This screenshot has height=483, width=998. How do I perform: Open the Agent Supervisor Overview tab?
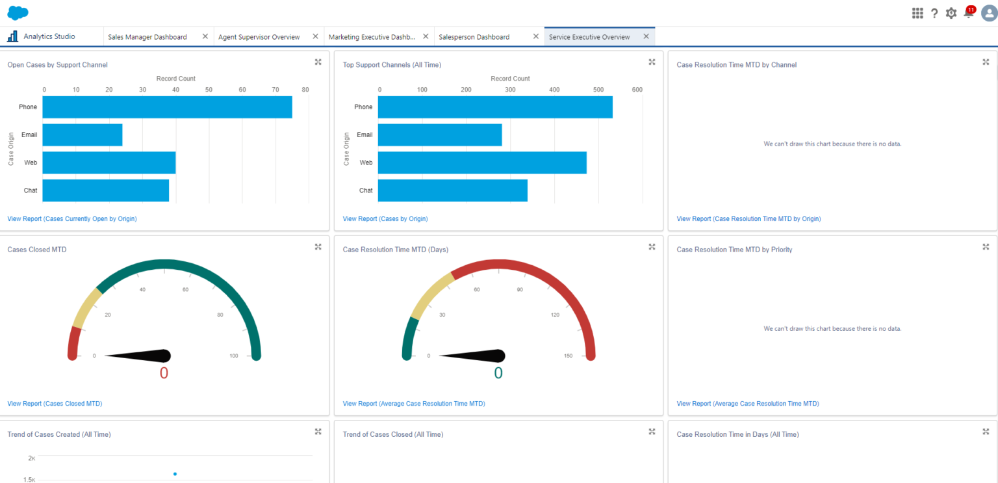point(261,36)
